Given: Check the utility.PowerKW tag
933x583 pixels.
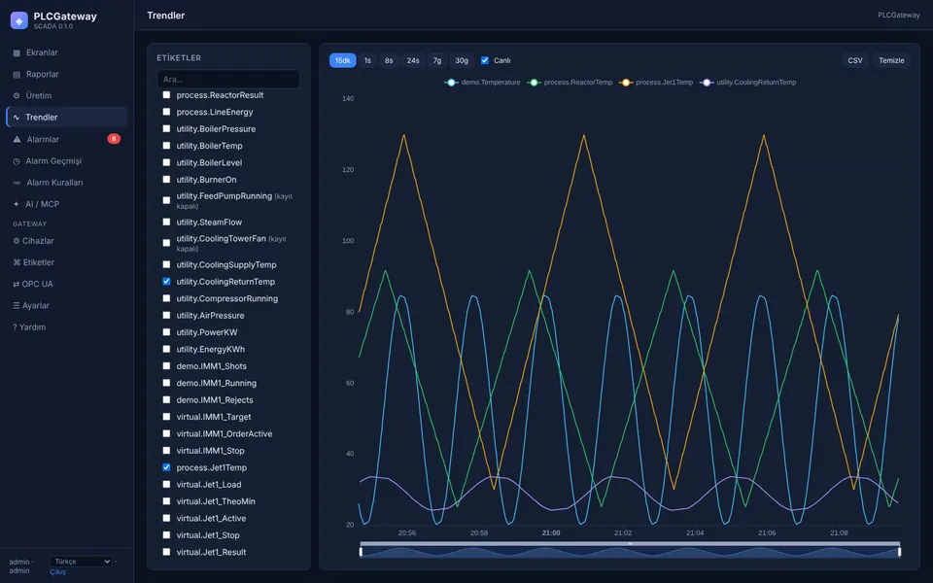Looking at the screenshot, I should (166, 332).
